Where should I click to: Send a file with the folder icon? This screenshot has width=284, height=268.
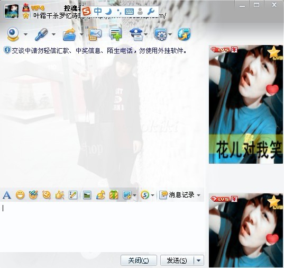69,34
